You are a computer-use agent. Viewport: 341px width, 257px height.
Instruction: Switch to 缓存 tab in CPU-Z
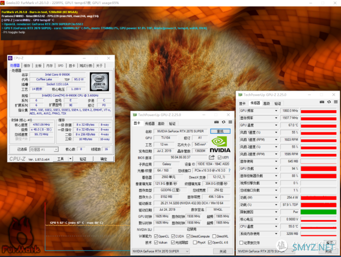tap(27, 66)
